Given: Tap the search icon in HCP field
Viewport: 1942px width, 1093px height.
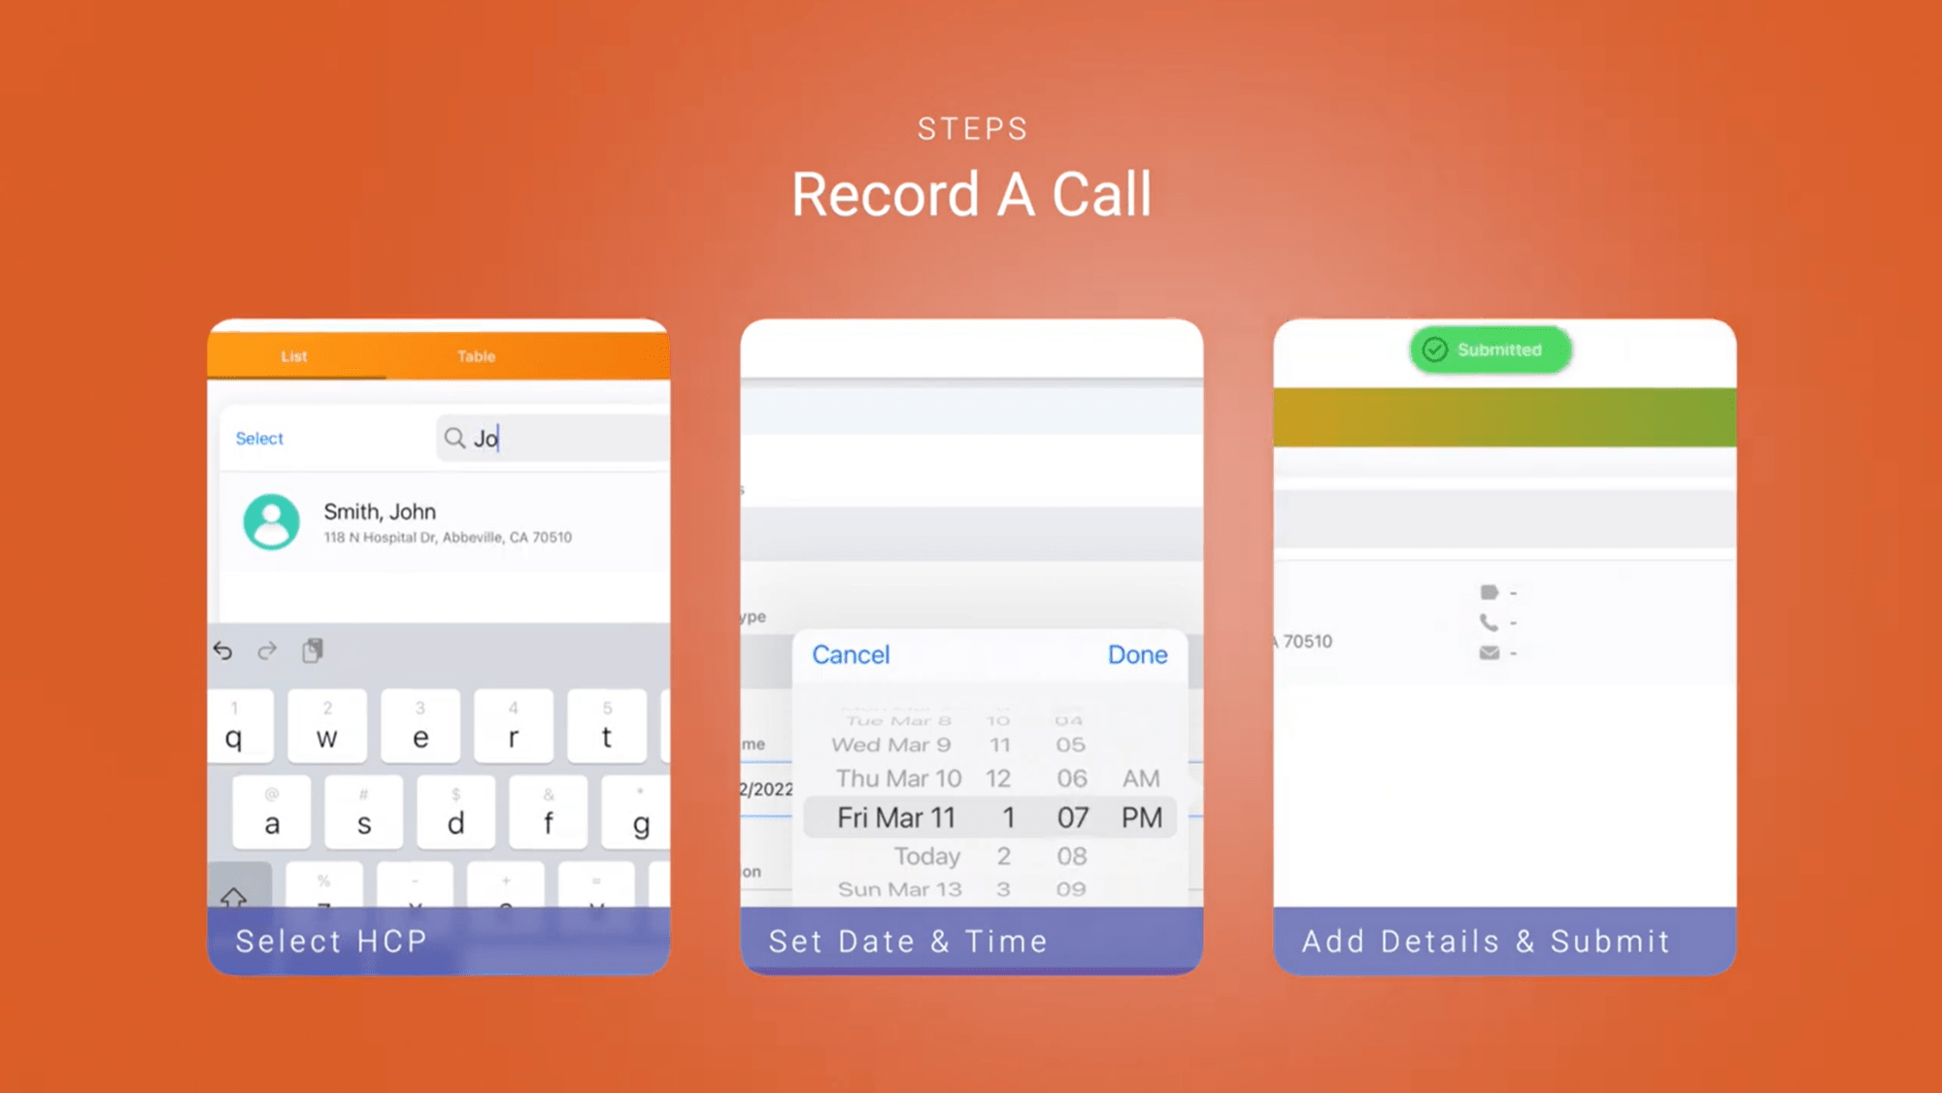Looking at the screenshot, I should point(454,437).
